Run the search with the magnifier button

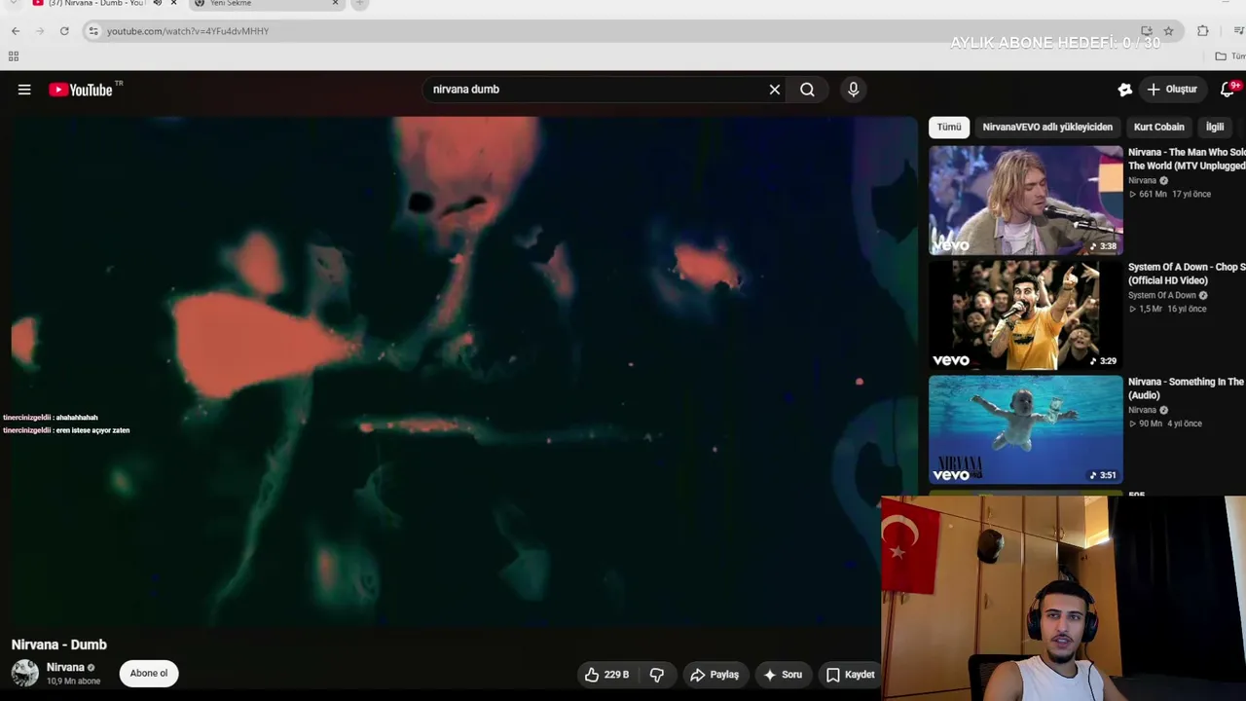pos(807,90)
